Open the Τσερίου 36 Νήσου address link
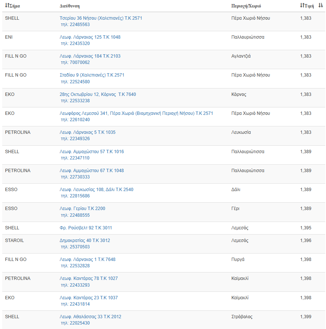This screenshot has height=329, width=326. 101,18
